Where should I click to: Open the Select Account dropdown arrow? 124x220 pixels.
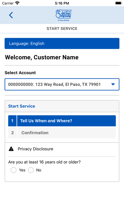(113, 84)
